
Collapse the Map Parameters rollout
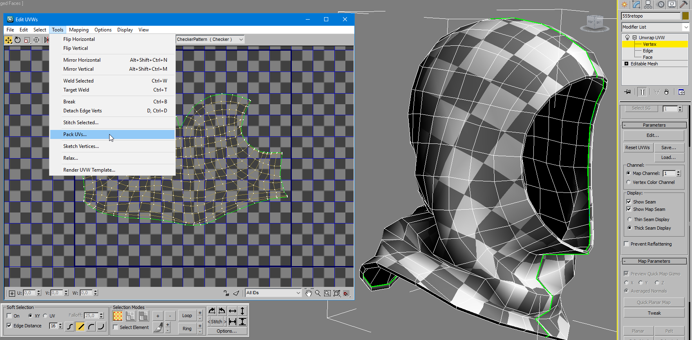pos(654,261)
